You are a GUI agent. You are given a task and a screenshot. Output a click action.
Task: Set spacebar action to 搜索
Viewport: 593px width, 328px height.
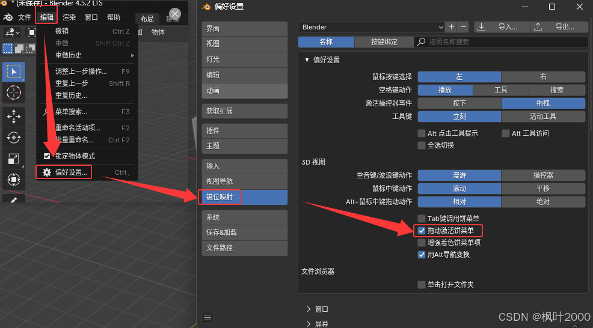click(x=557, y=90)
